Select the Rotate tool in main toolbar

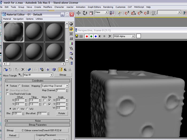(x=85, y=13)
